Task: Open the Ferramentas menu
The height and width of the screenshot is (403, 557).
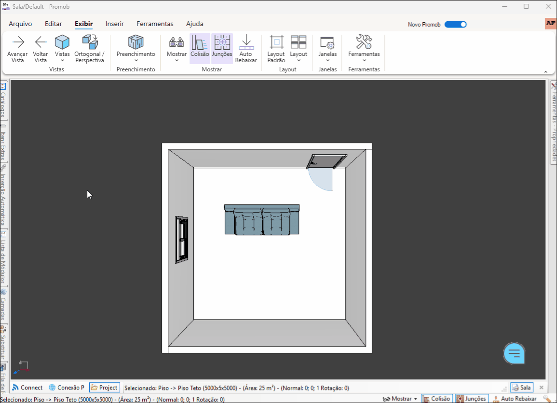Action: pyautogui.click(x=155, y=24)
